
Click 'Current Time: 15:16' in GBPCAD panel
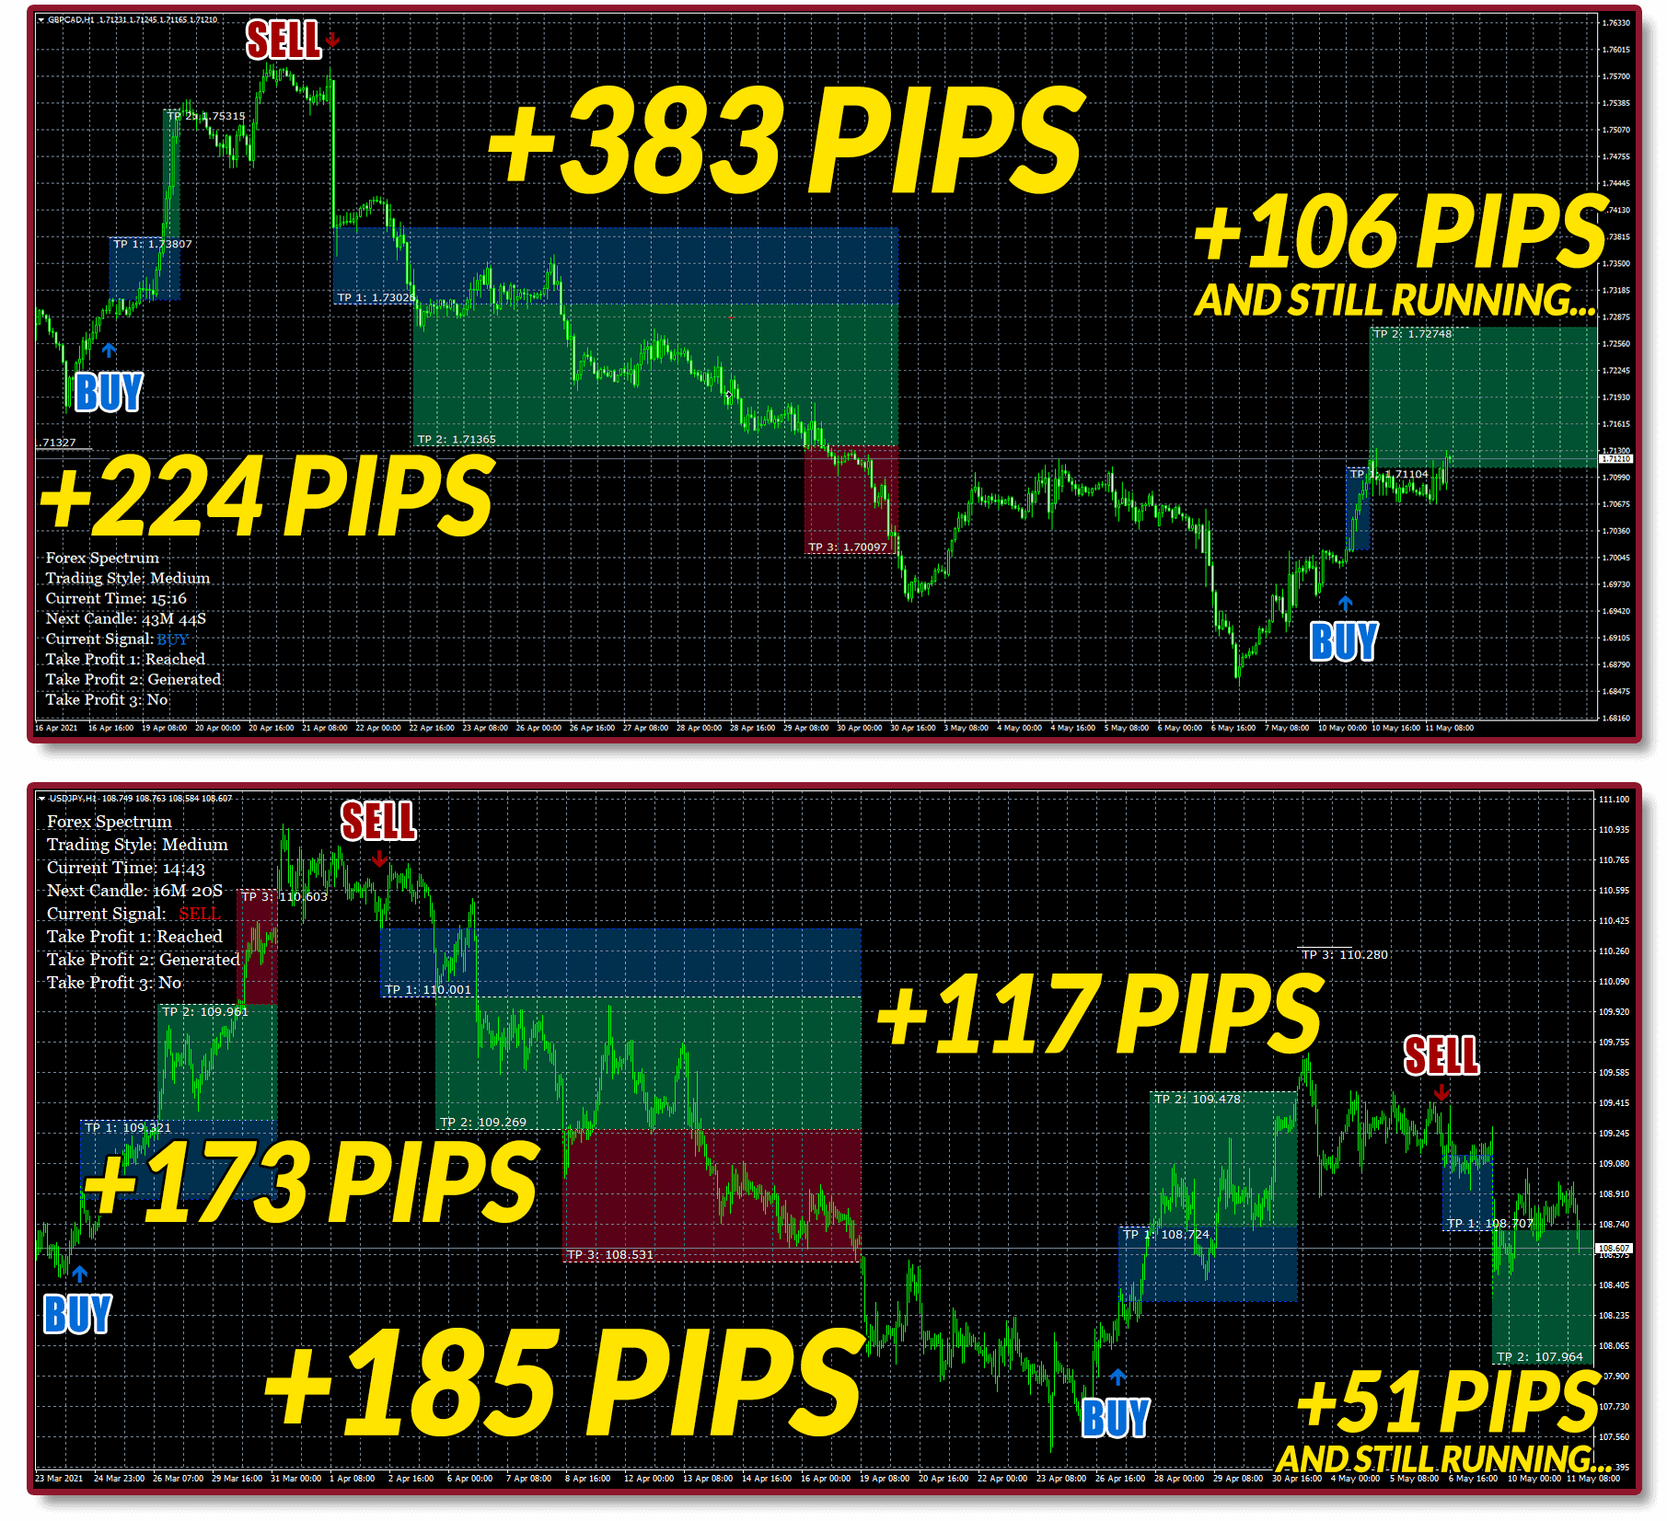tap(116, 598)
